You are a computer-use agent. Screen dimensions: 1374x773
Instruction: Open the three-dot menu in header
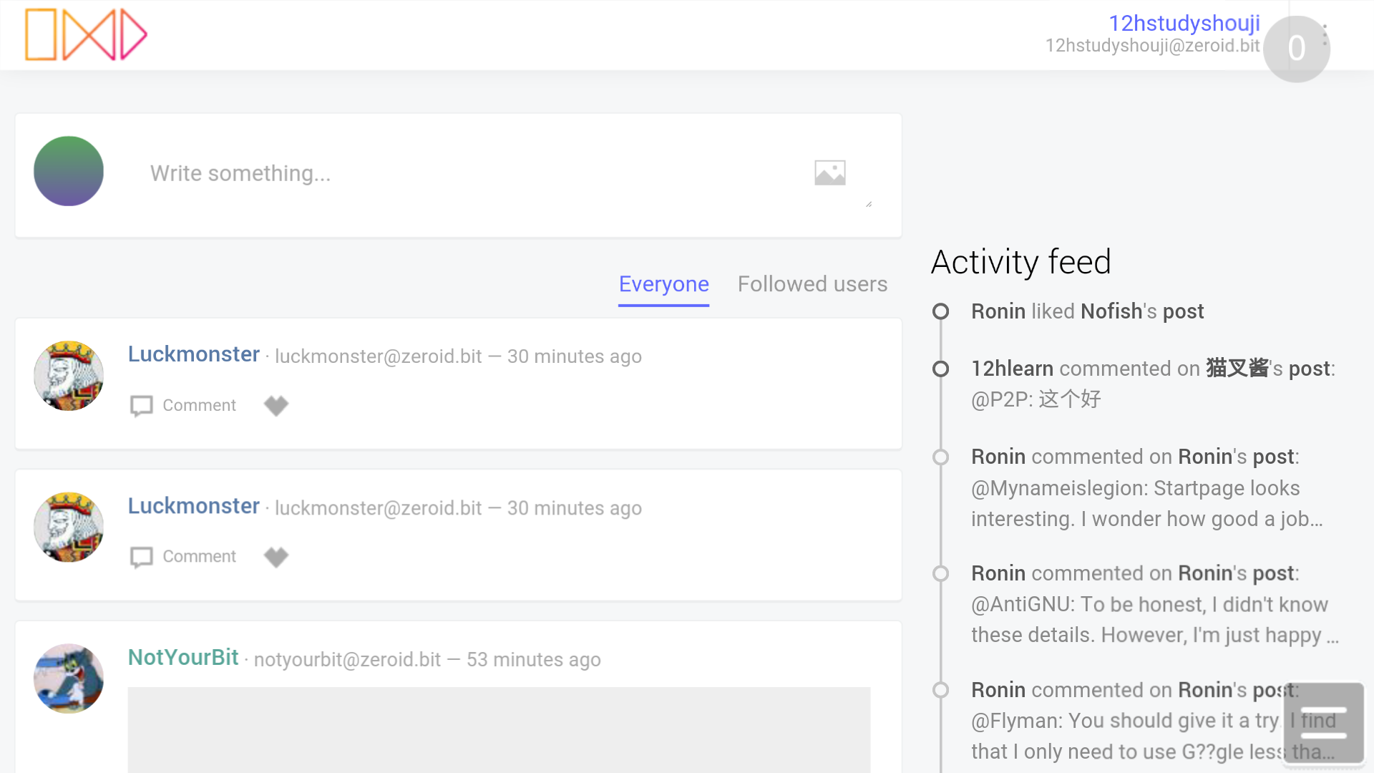click(1325, 34)
